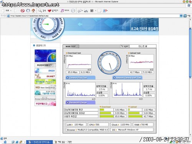192x144 pixels.
Task: Click the test status field next to Try again
Action: pyautogui.click(x=143, y=46)
